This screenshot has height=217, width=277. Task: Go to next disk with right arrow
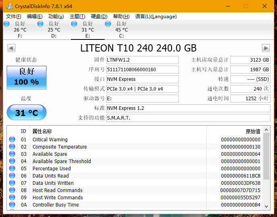pyautogui.click(x=266, y=48)
